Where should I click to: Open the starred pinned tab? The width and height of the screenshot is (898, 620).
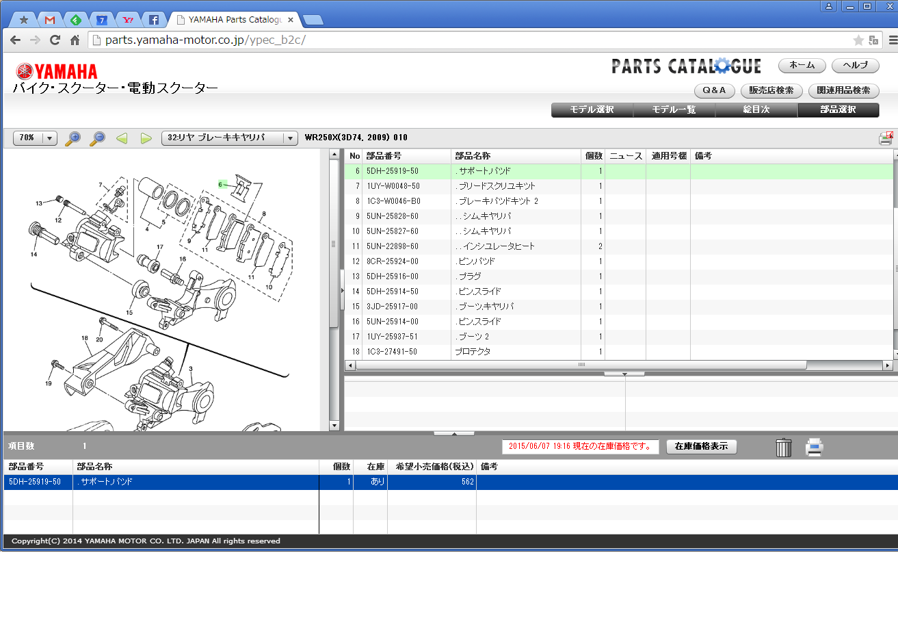24,20
